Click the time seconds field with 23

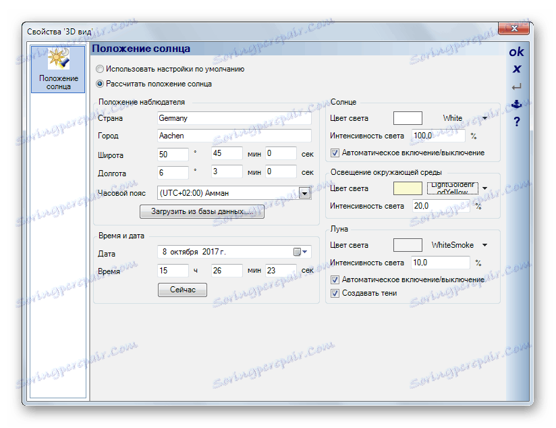pyautogui.click(x=281, y=271)
